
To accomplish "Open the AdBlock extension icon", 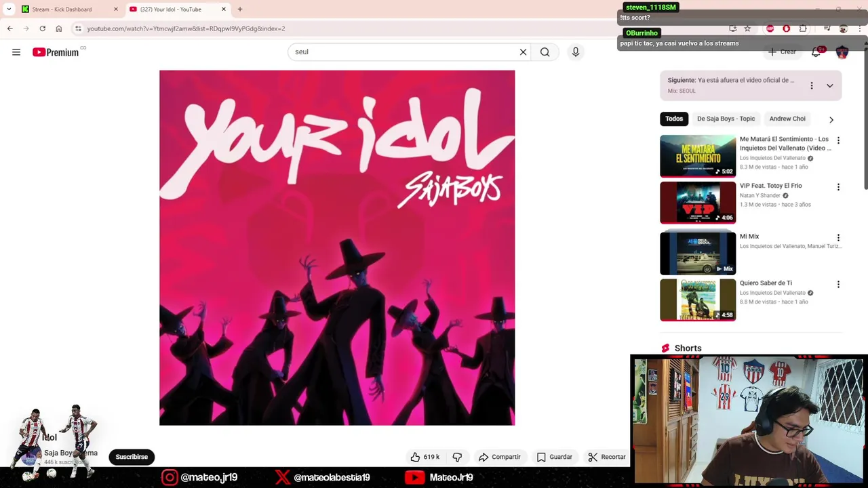I will pos(770,28).
